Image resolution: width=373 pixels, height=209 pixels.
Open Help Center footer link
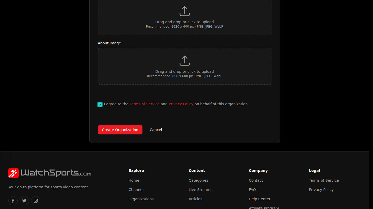[x=260, y=199]
